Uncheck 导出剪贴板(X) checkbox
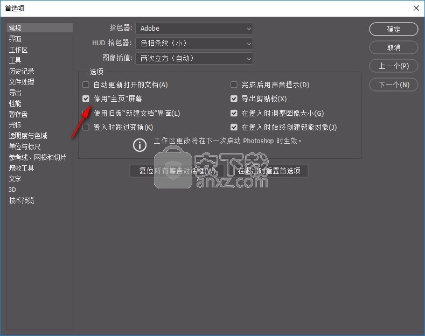The image size is (425, 336). [234, 99]
